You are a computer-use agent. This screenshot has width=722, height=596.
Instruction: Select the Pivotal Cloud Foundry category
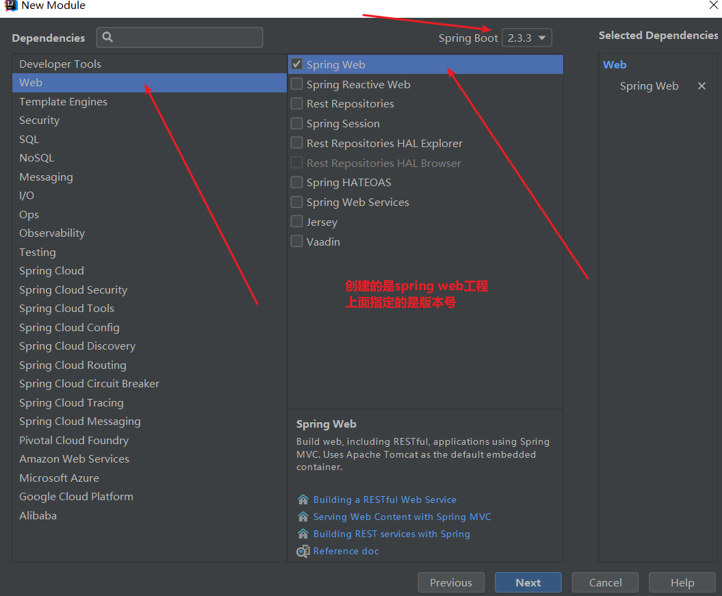150,441
